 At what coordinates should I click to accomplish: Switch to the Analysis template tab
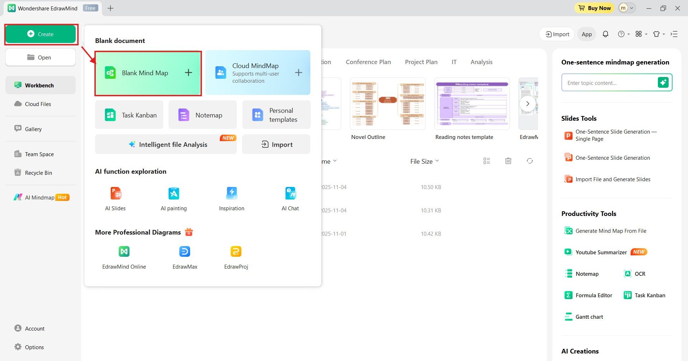point(481,62)
